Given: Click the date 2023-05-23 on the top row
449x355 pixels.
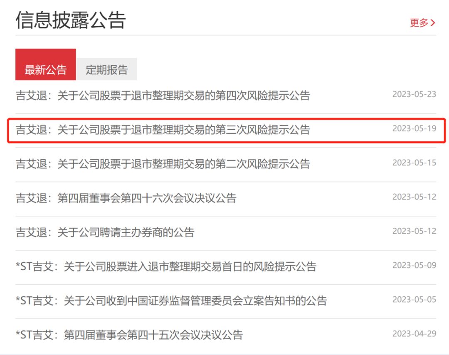Looking at the screenshot, I should pyautogui.click(x=414, y=95).
